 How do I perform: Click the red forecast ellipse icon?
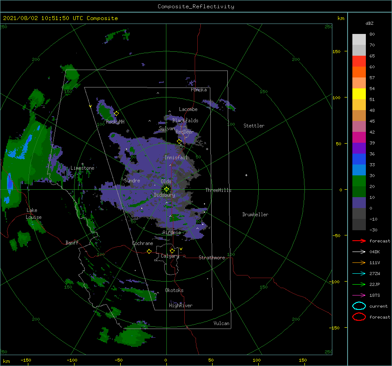point(359,317)
